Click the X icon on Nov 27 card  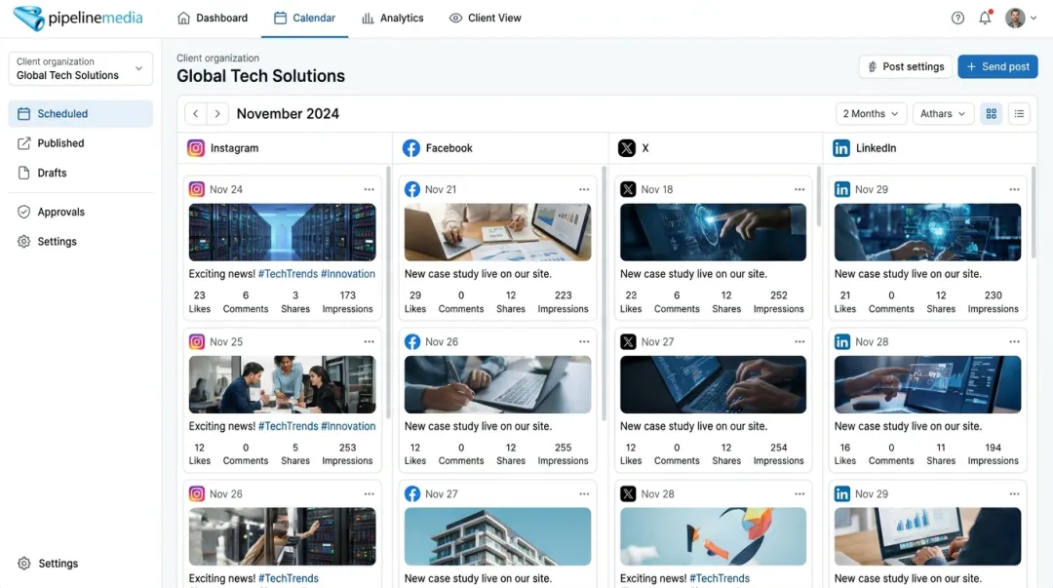(628, 341)
